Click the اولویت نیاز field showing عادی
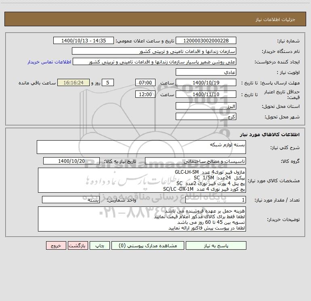Image resolution: width=311 pixels, height=301 pixels. (206, 72)
